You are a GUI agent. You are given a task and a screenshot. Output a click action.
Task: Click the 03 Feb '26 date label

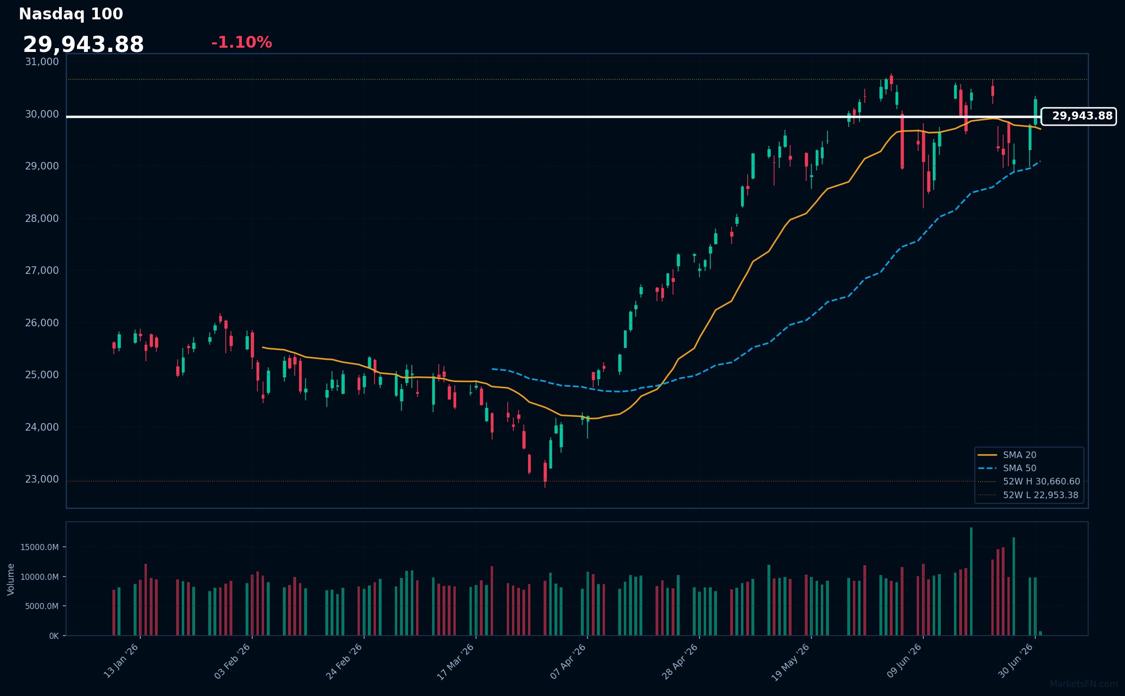click(x=232, y=661)
